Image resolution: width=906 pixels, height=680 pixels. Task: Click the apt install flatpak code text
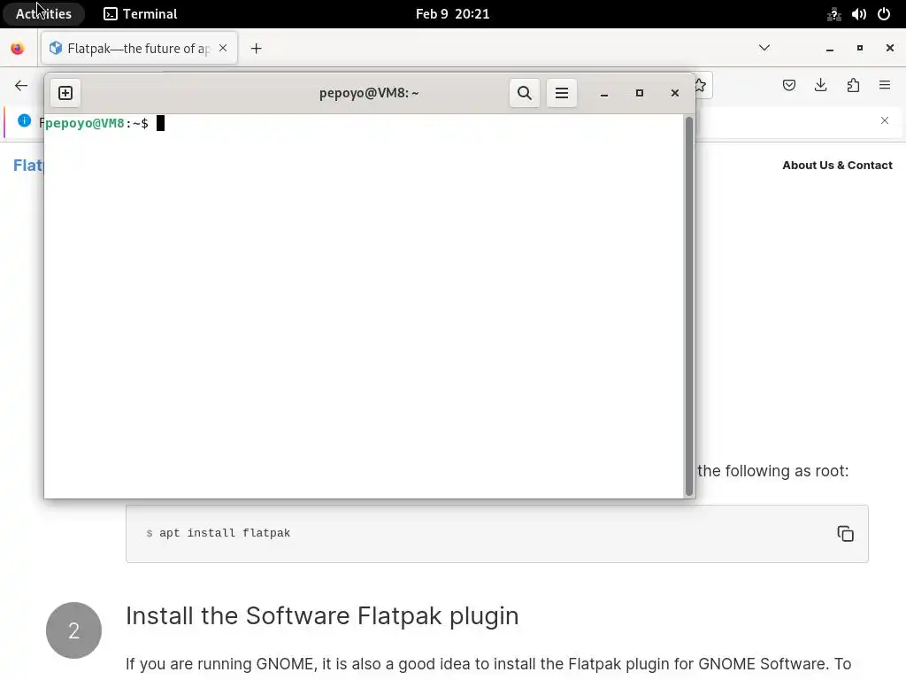point(225,532)
